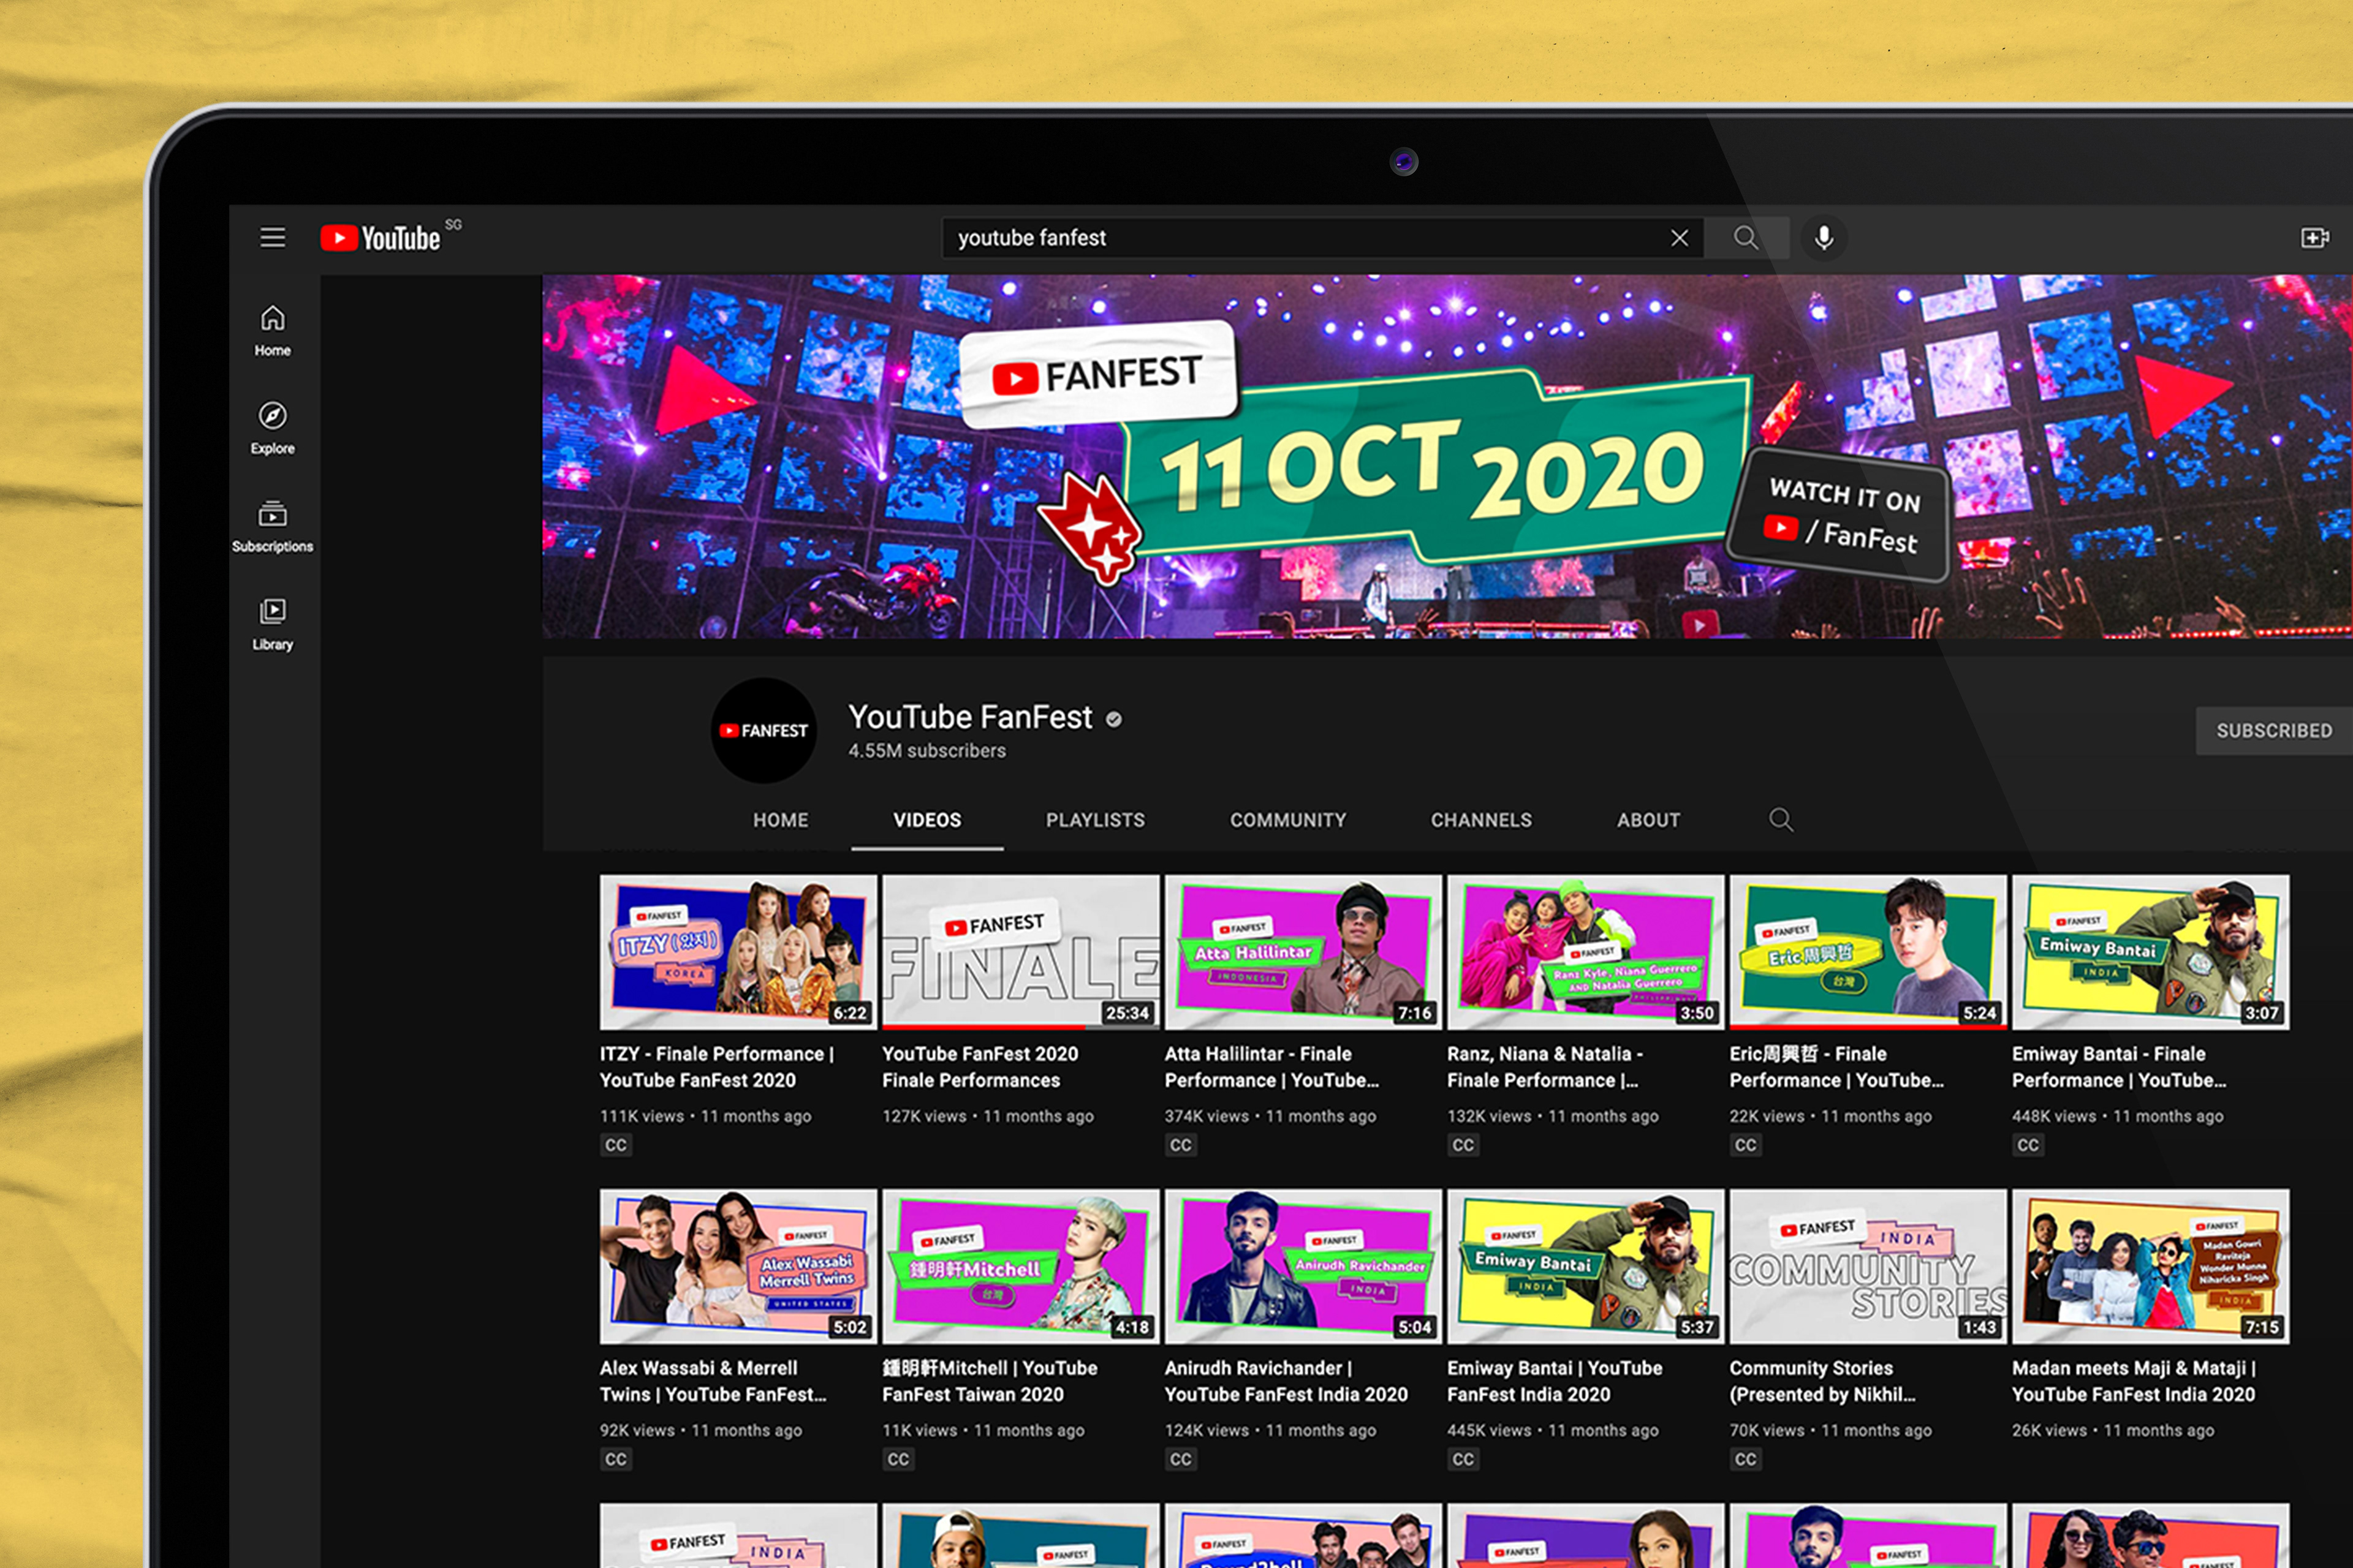
Task: Open ITZY Finale Performance title link
Action: tap(716, 1067)
